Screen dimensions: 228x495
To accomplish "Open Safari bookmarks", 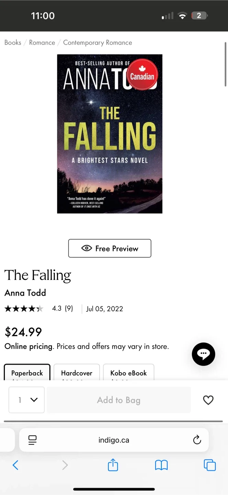I will [161, 465].
